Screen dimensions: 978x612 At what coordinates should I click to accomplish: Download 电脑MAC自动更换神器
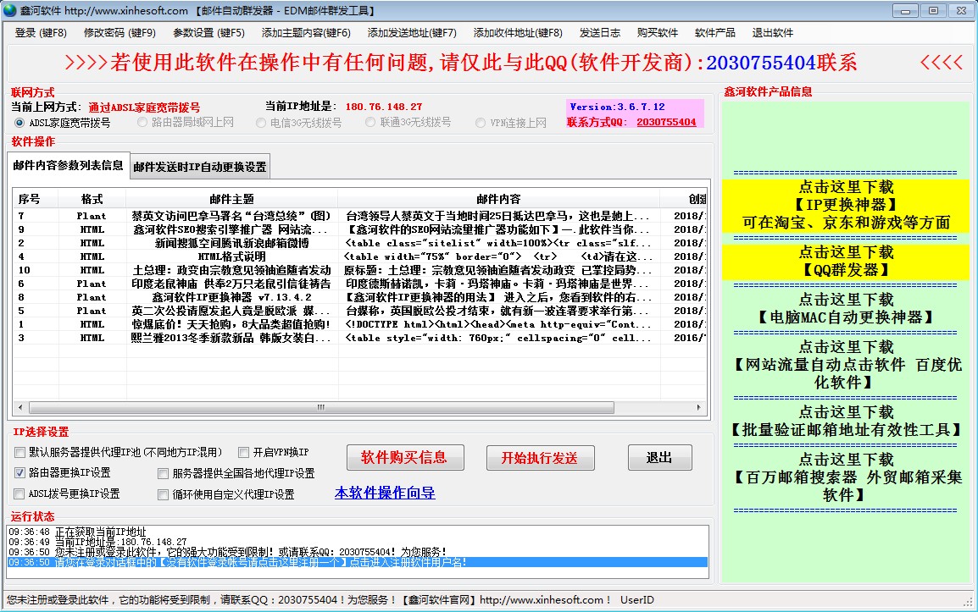[x=846, y=308]
